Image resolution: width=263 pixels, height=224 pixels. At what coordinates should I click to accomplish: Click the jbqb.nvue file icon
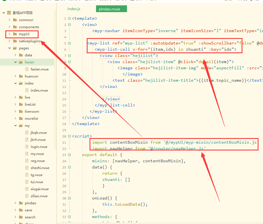27,132
